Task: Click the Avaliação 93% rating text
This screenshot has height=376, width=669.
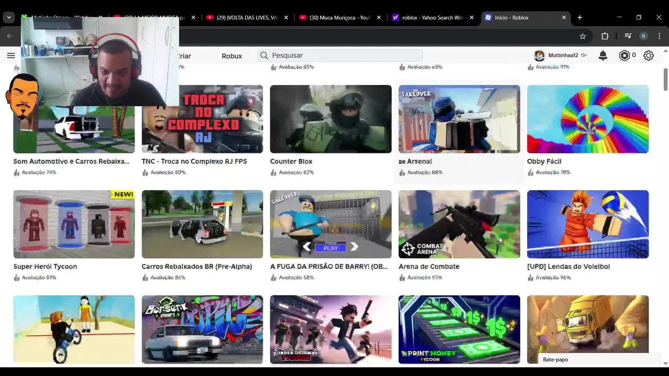Action: pyautogui.click(x=424, y=277)
